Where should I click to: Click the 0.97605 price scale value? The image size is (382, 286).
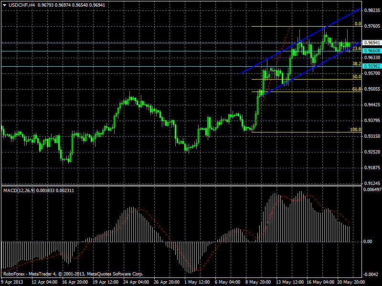[372, 26]
